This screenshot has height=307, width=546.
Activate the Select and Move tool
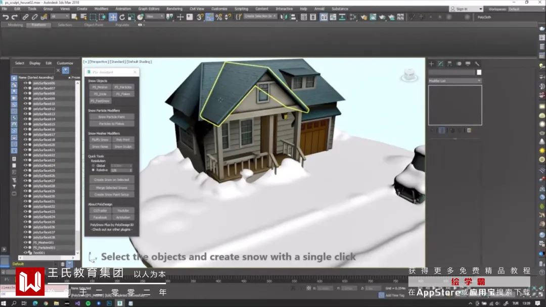coord(113,17)
